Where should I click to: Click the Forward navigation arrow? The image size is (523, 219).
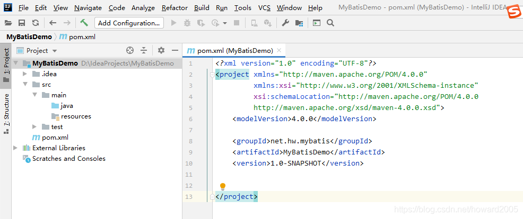[x=67, y=23]
